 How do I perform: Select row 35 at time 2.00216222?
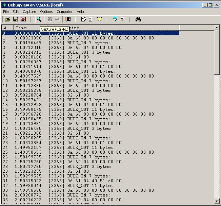[x=91, y=200]
